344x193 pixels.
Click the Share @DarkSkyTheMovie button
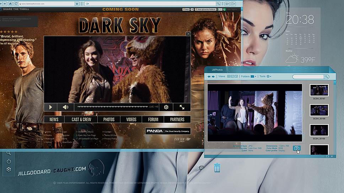coord(205,10)
